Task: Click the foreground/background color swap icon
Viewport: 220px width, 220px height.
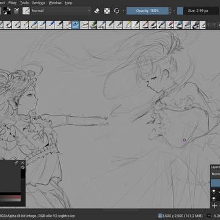Action: (x=7, y=11)
